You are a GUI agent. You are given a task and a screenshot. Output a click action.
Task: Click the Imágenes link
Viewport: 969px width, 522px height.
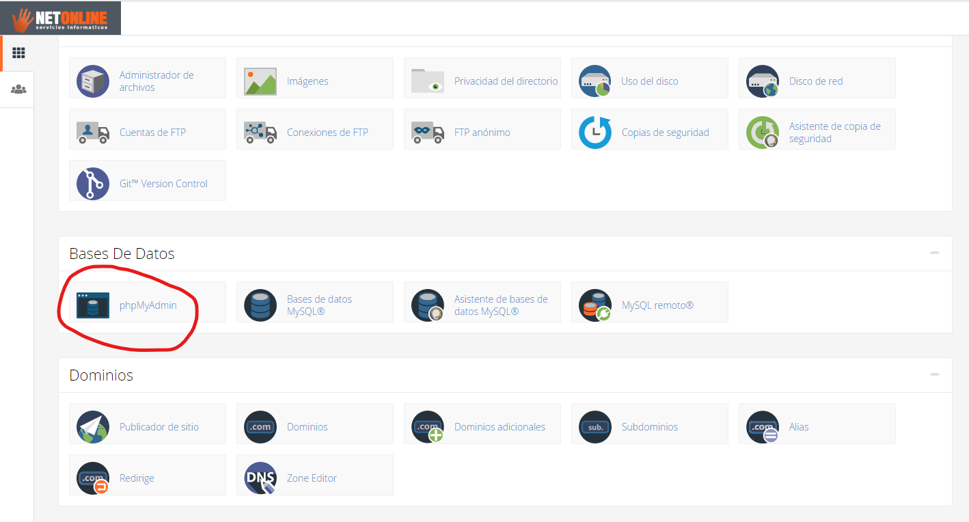(x=308, y=81)
